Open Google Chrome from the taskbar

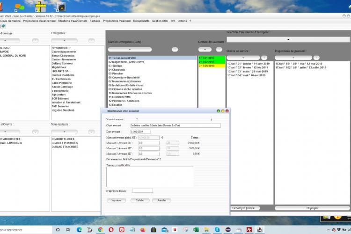[x=101, y=229]
